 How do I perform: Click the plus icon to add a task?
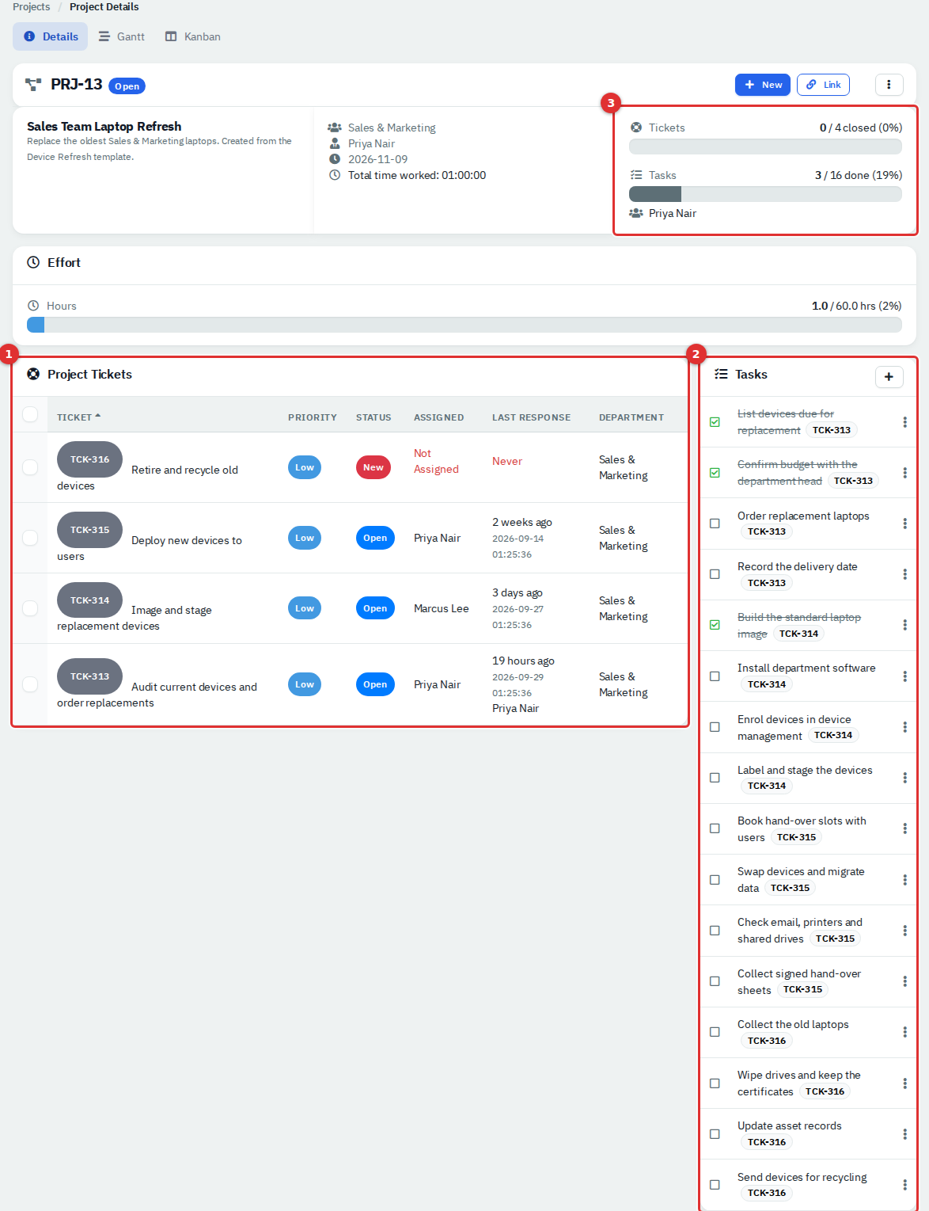889,377
